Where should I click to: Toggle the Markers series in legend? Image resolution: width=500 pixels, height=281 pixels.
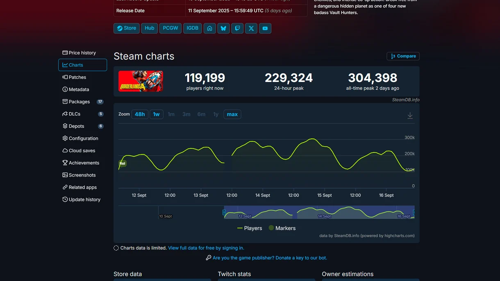(282, 228)
